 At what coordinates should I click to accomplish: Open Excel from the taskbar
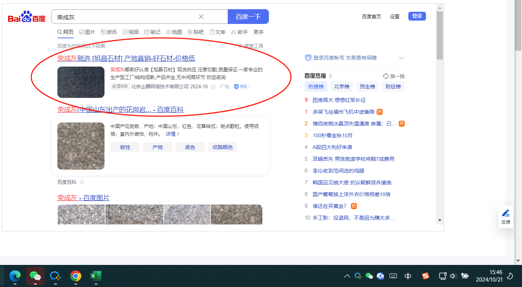(x=96, y=276)
